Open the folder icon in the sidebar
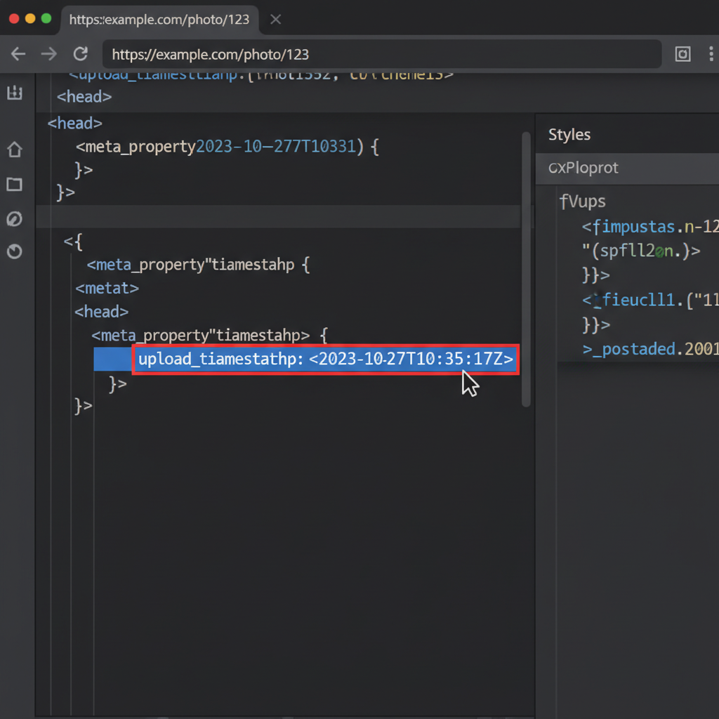 pos(15,185)
